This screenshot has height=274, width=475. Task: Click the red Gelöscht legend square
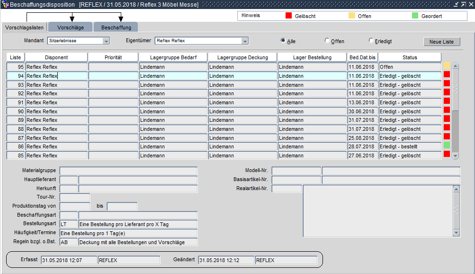coord(289,16)
